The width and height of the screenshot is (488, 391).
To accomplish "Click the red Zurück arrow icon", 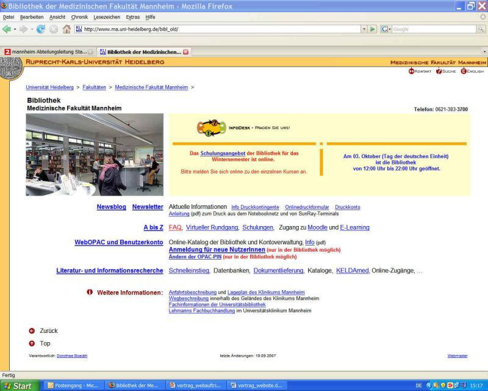I will pyautogui.click(x=32, y=331).
